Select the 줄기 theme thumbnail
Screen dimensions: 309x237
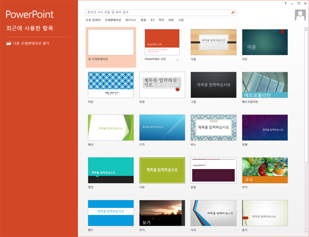tap(265, 213)
